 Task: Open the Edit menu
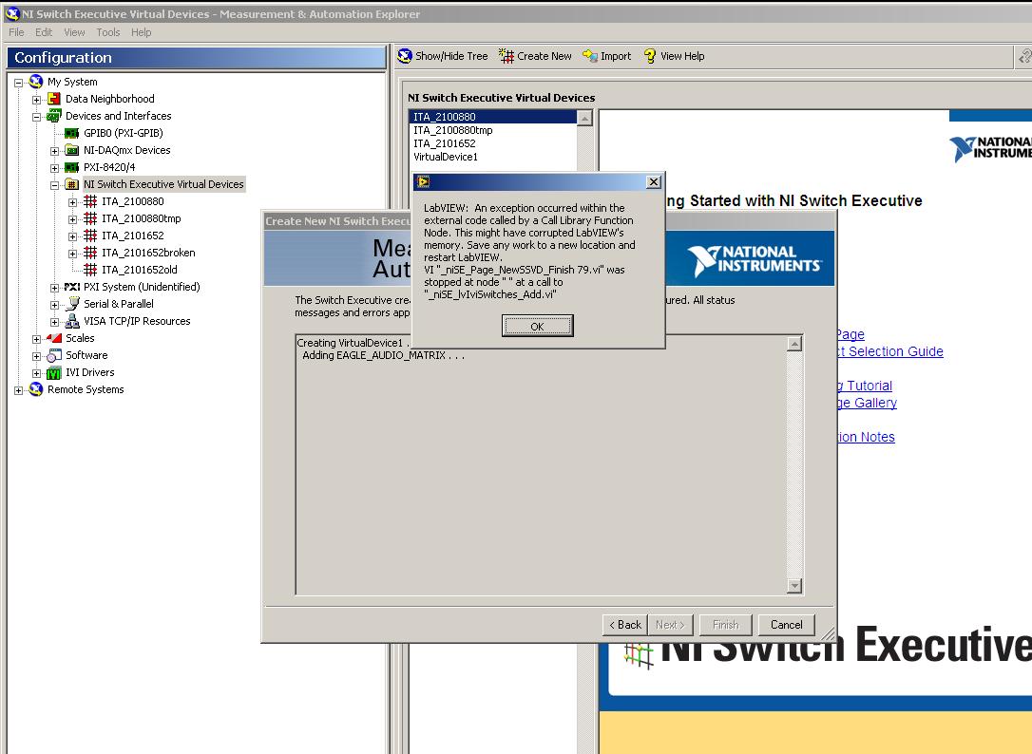coord(44,32)
